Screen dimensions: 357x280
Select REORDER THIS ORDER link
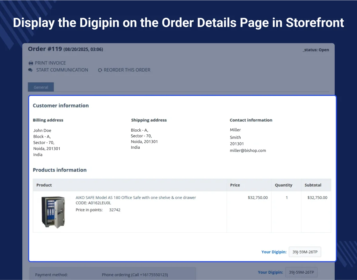tap(127, 70)
